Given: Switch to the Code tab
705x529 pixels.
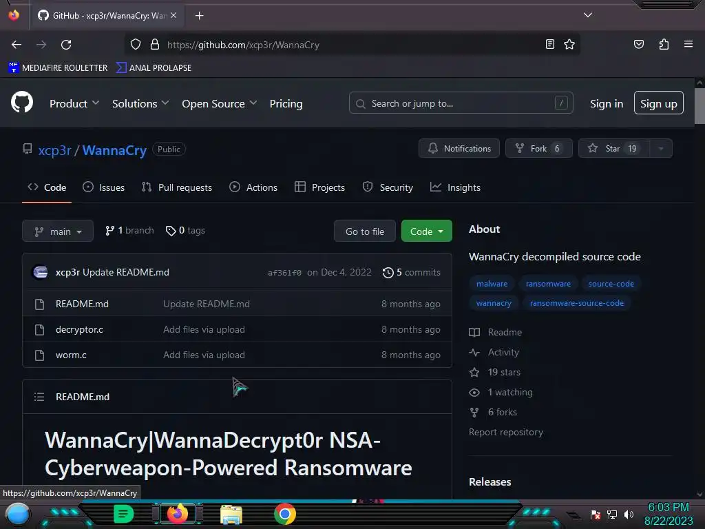Looking at the screenshot, I should tap(47, 187).
